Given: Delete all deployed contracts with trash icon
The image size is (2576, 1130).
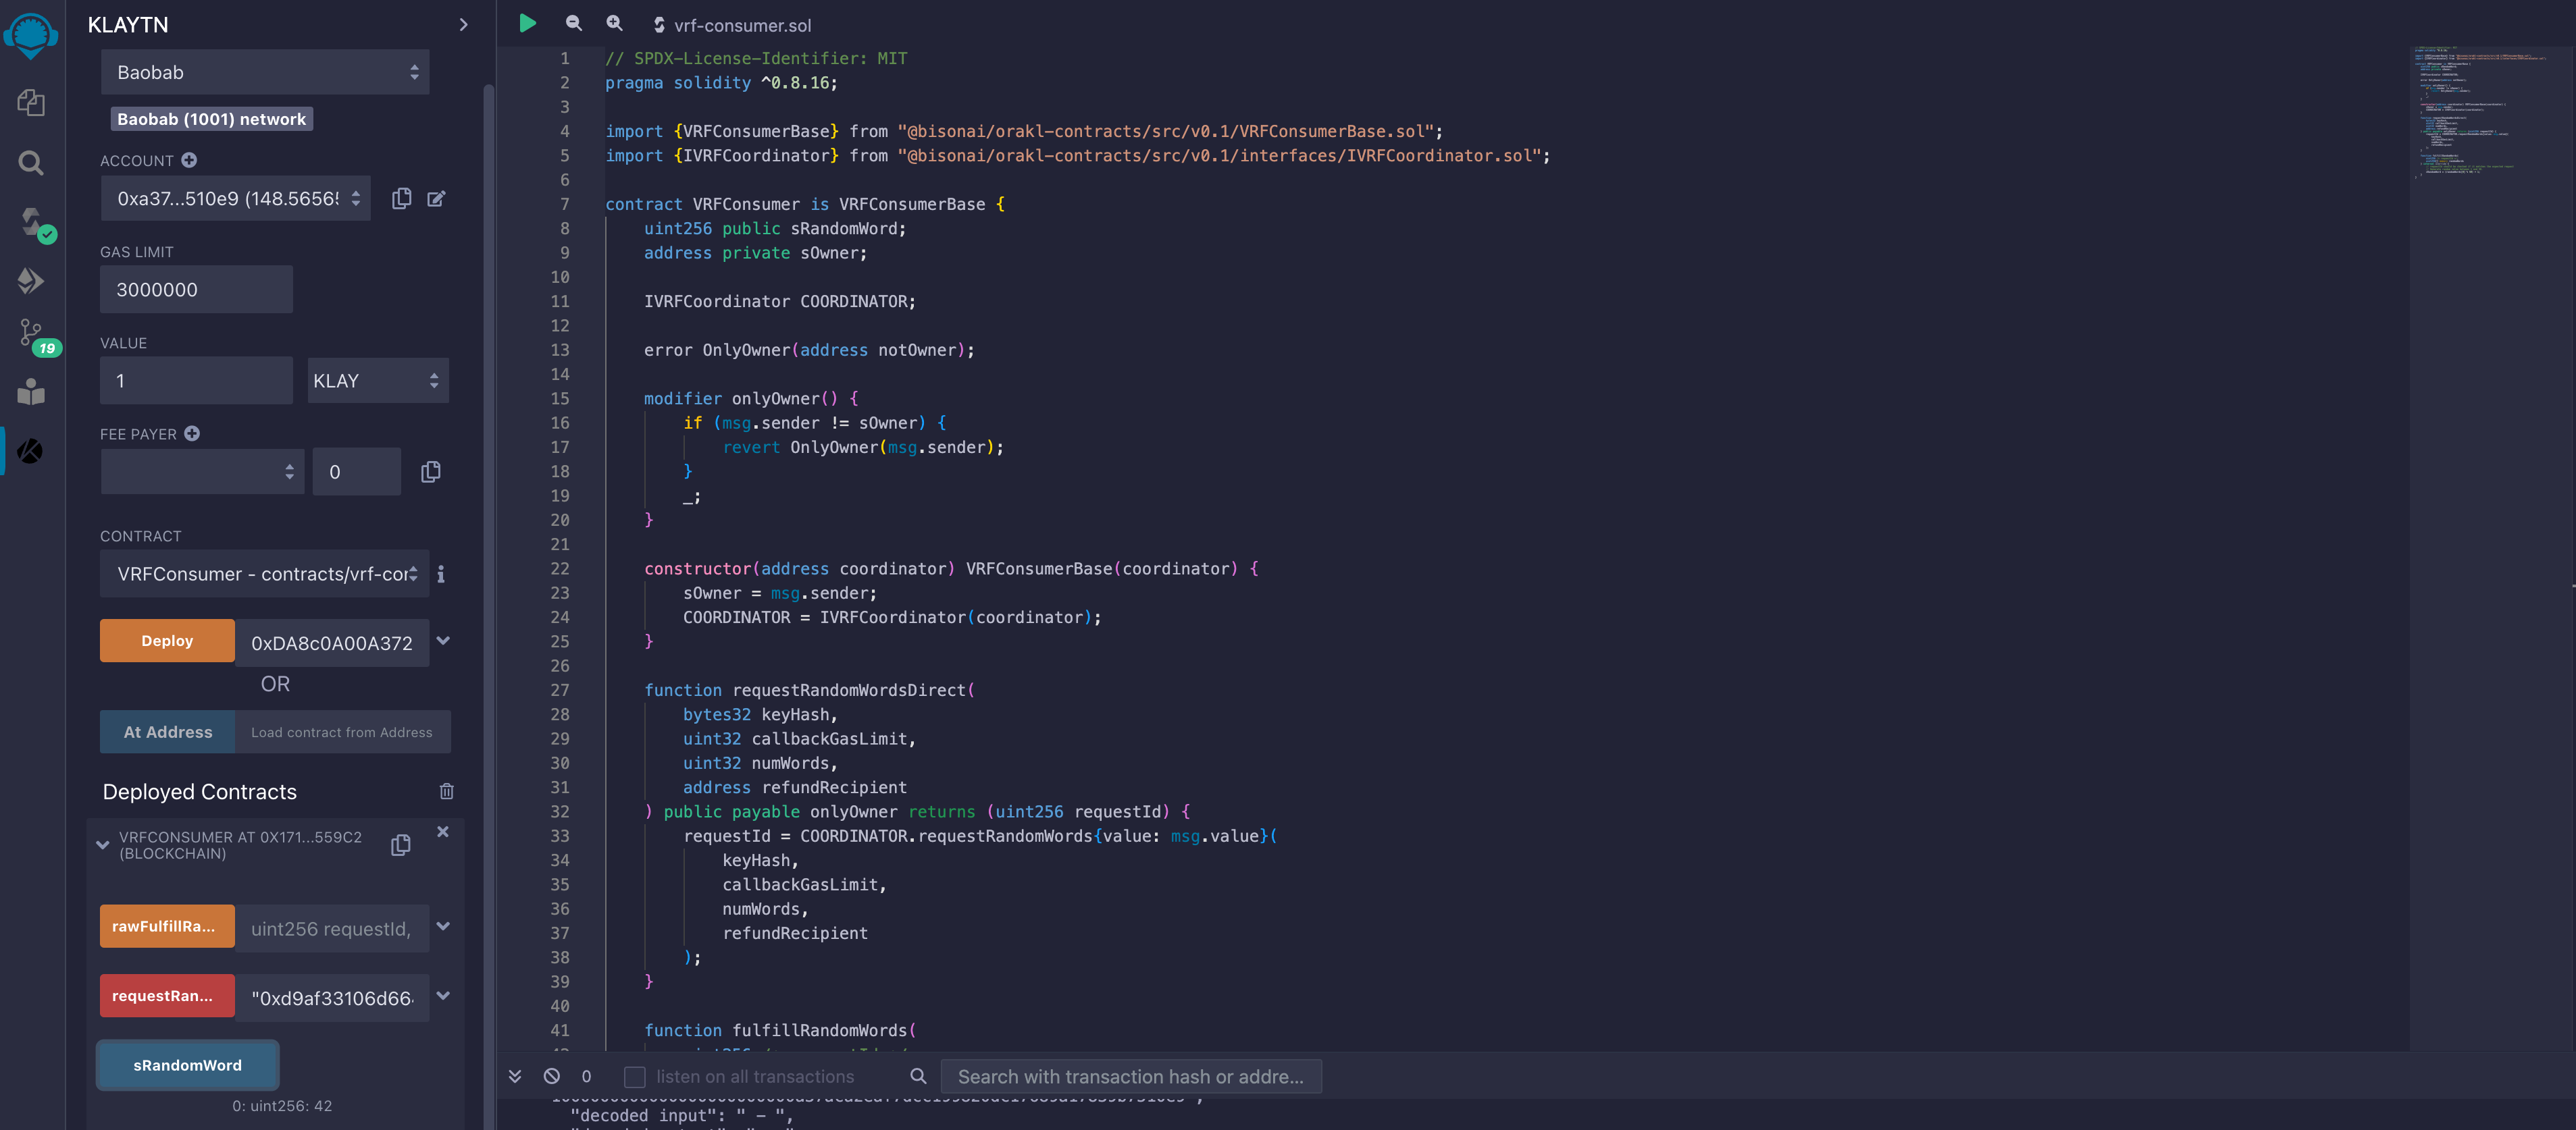Looking at the screenshot, I should pyautogui.click(x=446, y=790).
